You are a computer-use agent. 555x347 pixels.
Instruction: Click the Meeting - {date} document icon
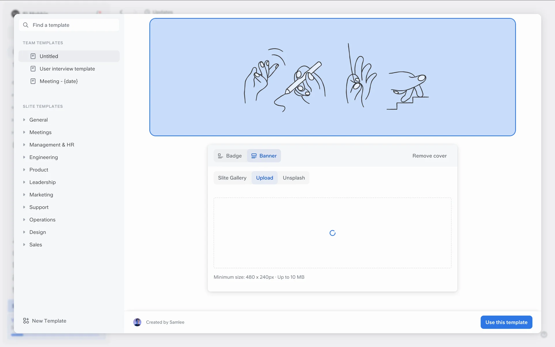point(33,81)
